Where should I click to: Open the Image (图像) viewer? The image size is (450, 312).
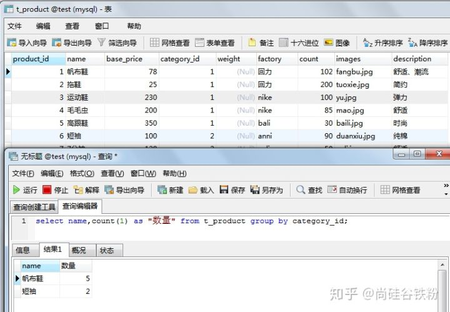(337, 43)
